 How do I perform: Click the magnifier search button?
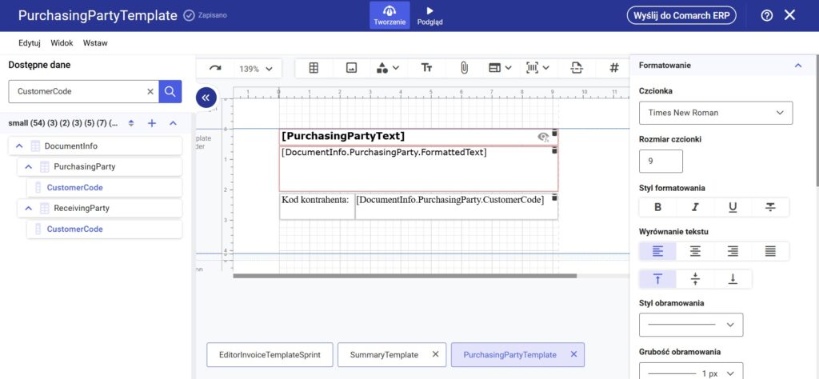(170, 92)
